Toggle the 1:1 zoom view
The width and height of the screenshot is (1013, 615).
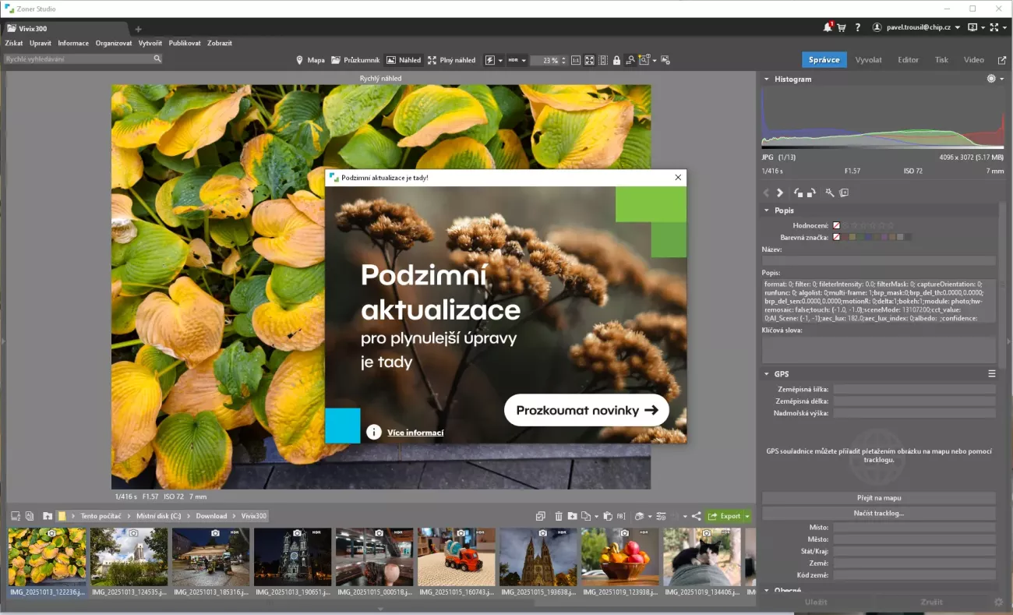[576, 60]
